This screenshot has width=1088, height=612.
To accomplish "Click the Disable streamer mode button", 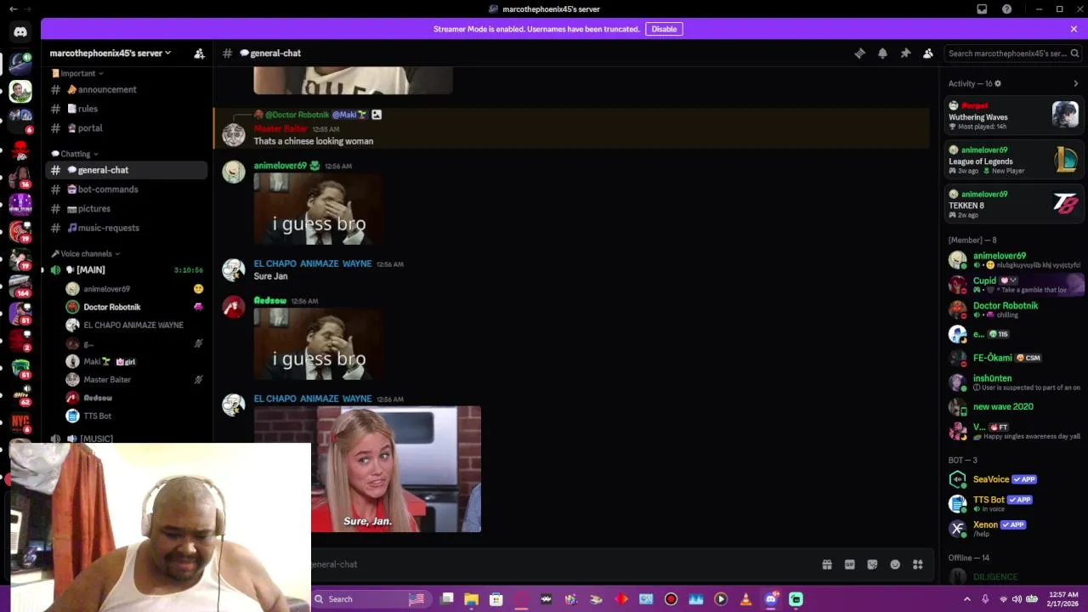I will [664, 29].
